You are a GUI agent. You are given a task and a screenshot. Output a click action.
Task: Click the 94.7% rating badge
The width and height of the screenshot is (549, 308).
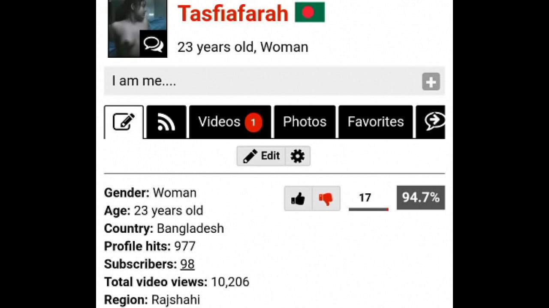click(x=421, y=198)
